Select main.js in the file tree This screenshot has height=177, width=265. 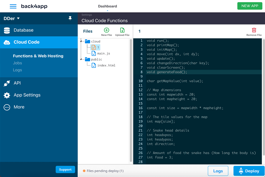(103, 53)
